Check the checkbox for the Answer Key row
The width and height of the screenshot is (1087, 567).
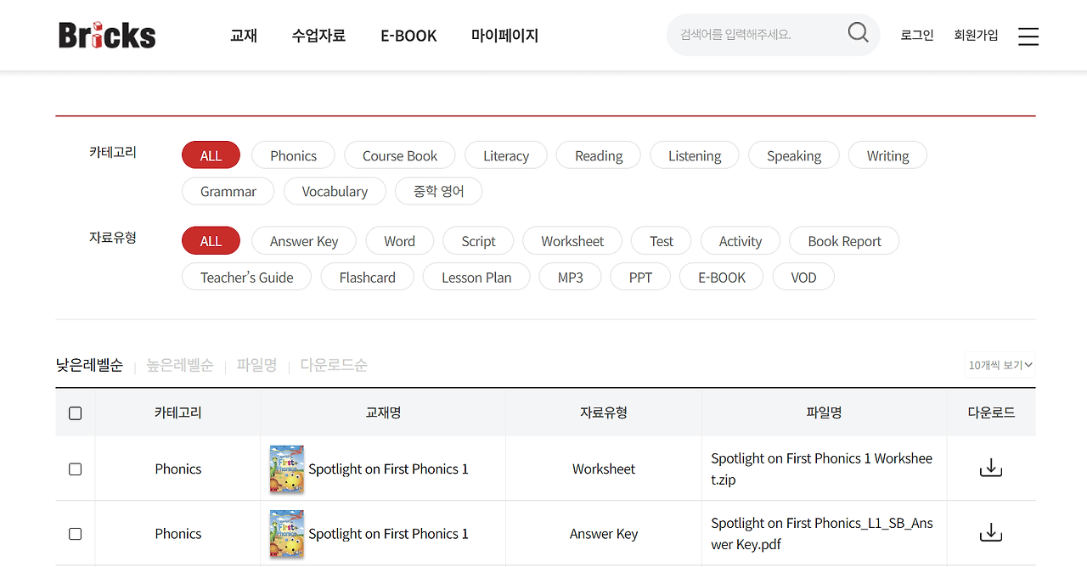75,533
